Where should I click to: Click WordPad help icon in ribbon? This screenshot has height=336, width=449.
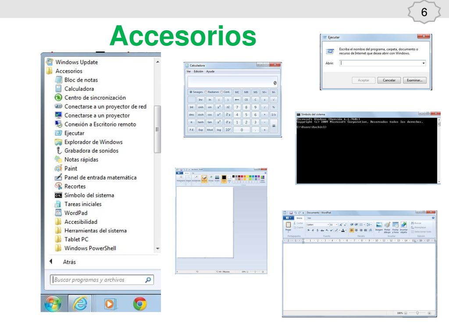pyautogui.click(x=433, y=218)
